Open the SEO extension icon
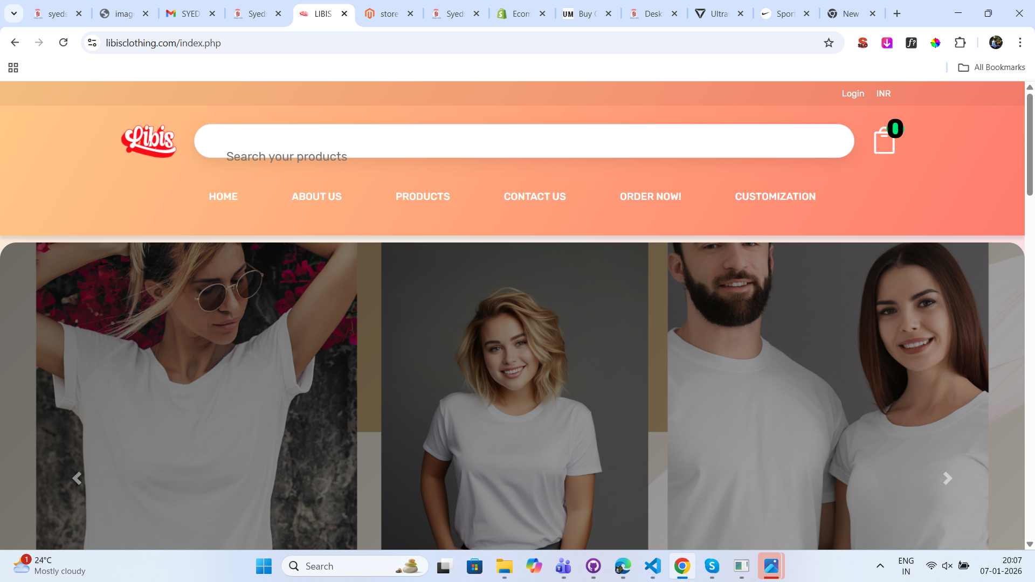 coord(862,43)
